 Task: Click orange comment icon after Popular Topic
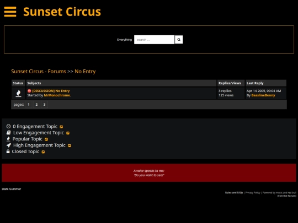click(46, 139)
